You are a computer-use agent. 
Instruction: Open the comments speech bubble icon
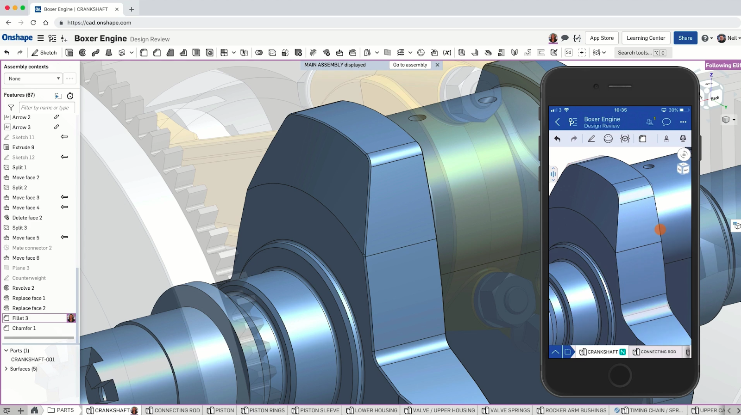click(x=565, y=38)
